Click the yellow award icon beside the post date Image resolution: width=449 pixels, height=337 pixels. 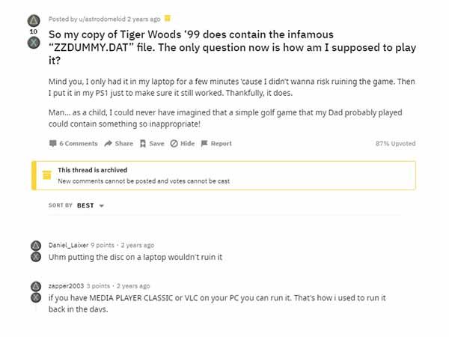coord(168,18)
